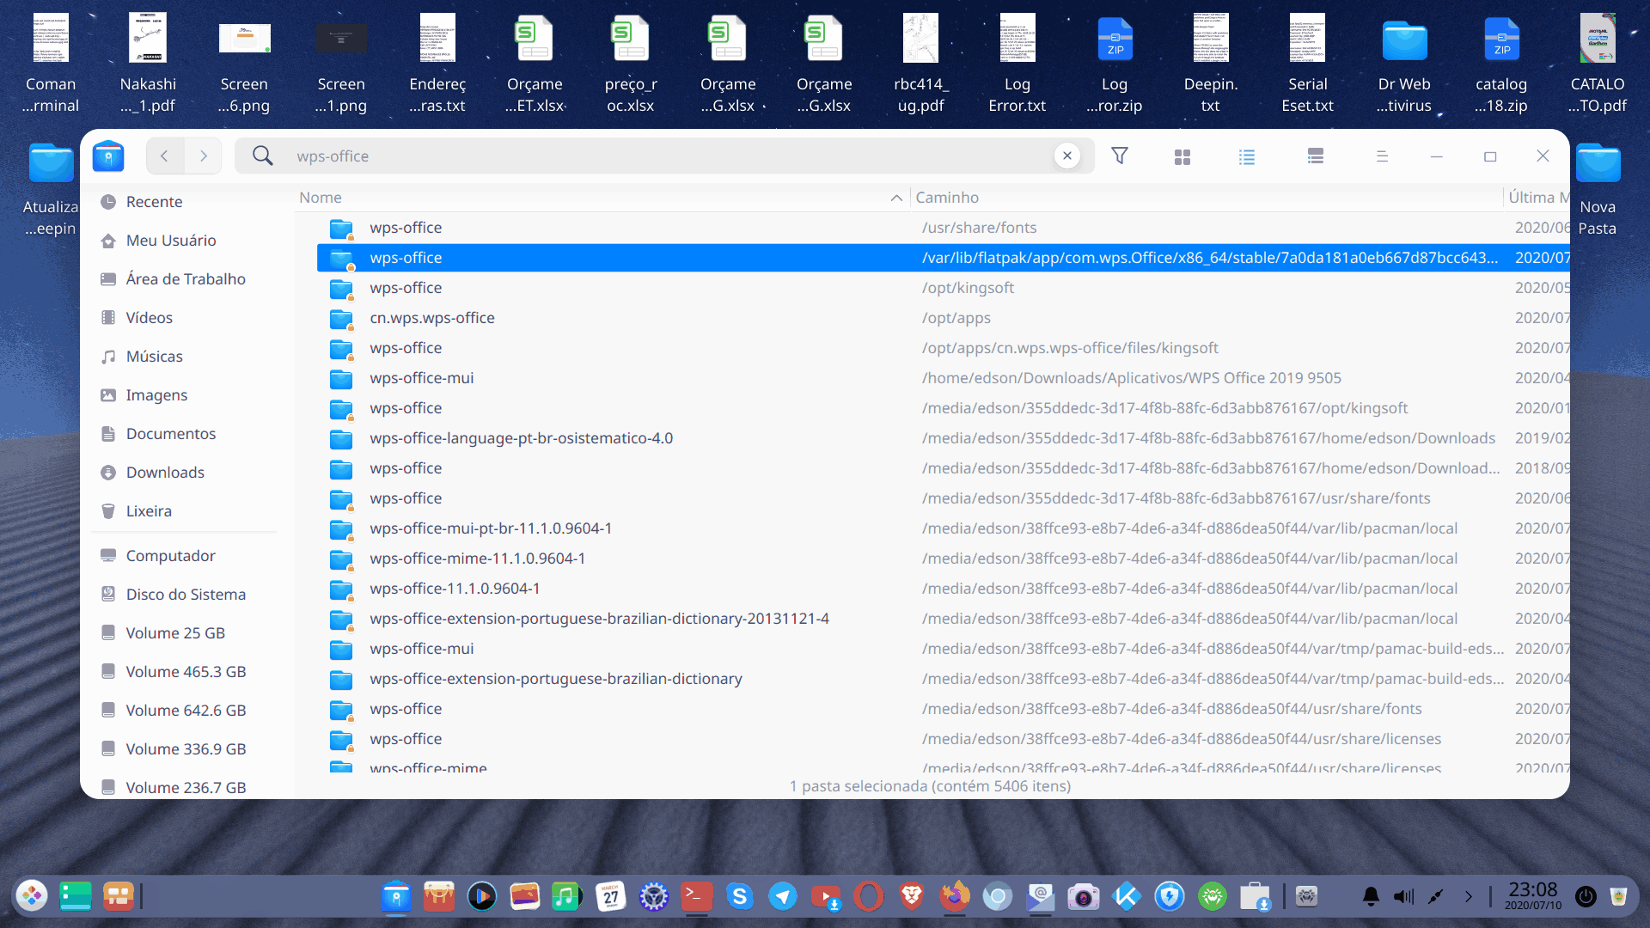The image size is (1650, 928).
Task: Select Lixeira in the sidebar
Action: [x=149, y=510]
